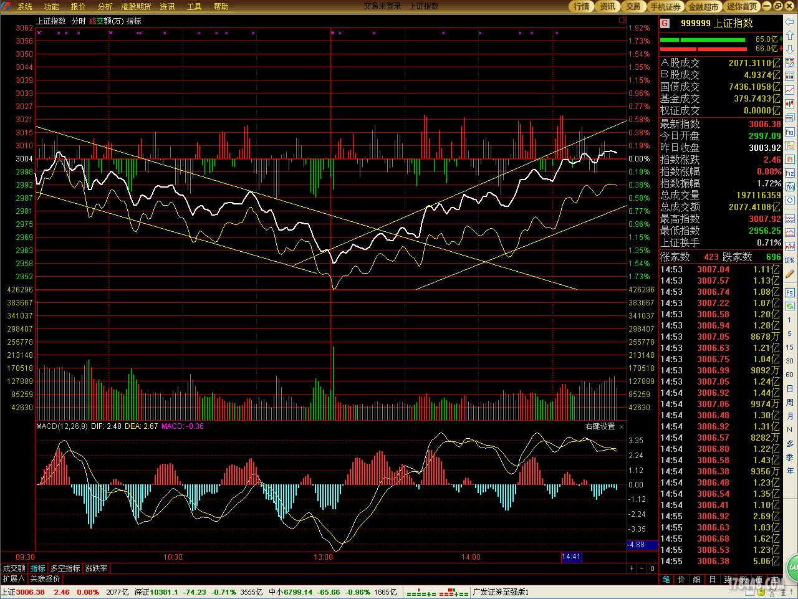Screen dimensions: 798x599
Task: Open the f(x) formula icon
Action: pyautogui.click(x=790, y=186)
